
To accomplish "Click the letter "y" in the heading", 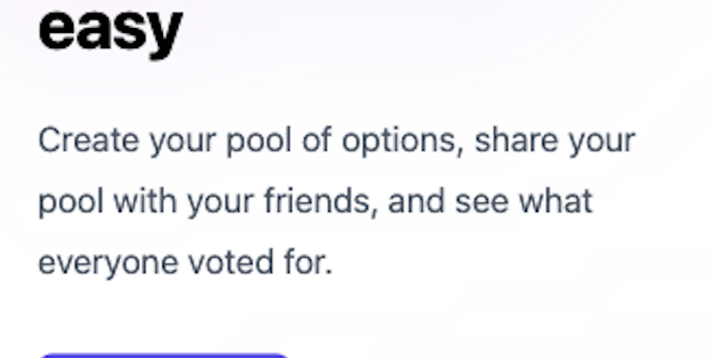I will tap(166, 34).
